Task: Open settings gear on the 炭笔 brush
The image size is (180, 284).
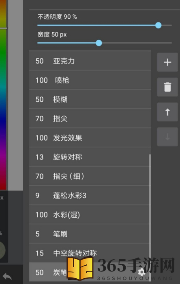Action: (141, 272)
